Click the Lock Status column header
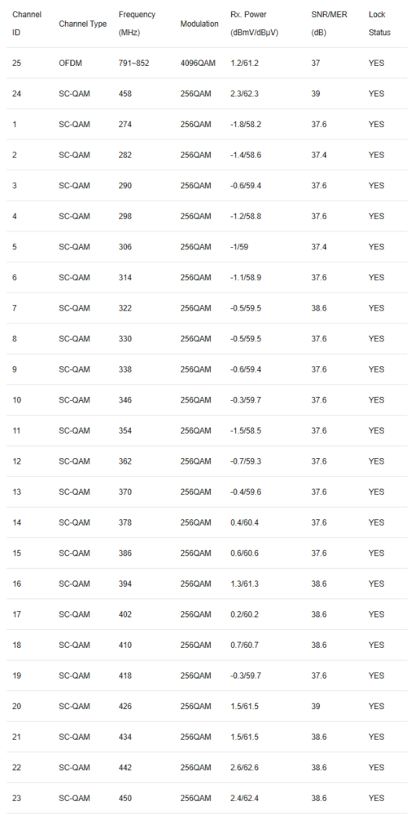The width and height of the screenshot is (416, 815). pyautogui.click(x=379, y=24)
